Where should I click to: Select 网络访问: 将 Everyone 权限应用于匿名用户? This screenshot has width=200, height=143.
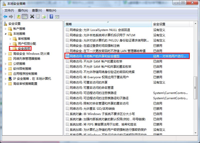pos(99,77)
